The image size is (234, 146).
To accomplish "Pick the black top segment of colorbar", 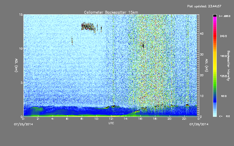I will point(215,15).
